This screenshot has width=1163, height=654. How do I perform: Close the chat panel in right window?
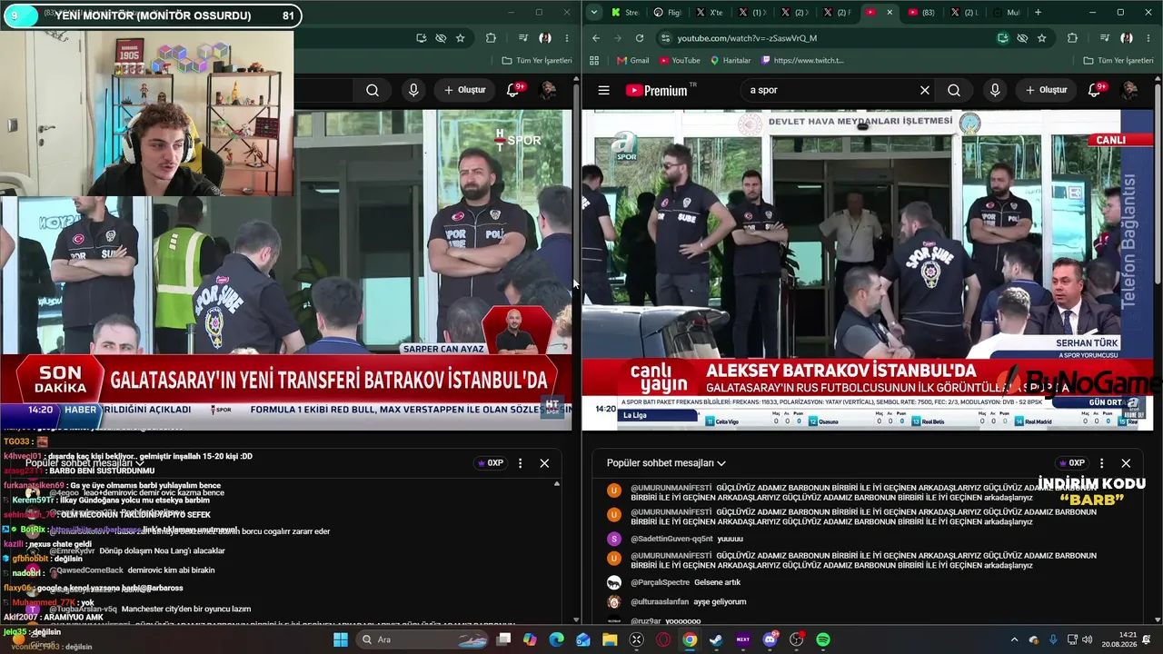coord(1126,463)
